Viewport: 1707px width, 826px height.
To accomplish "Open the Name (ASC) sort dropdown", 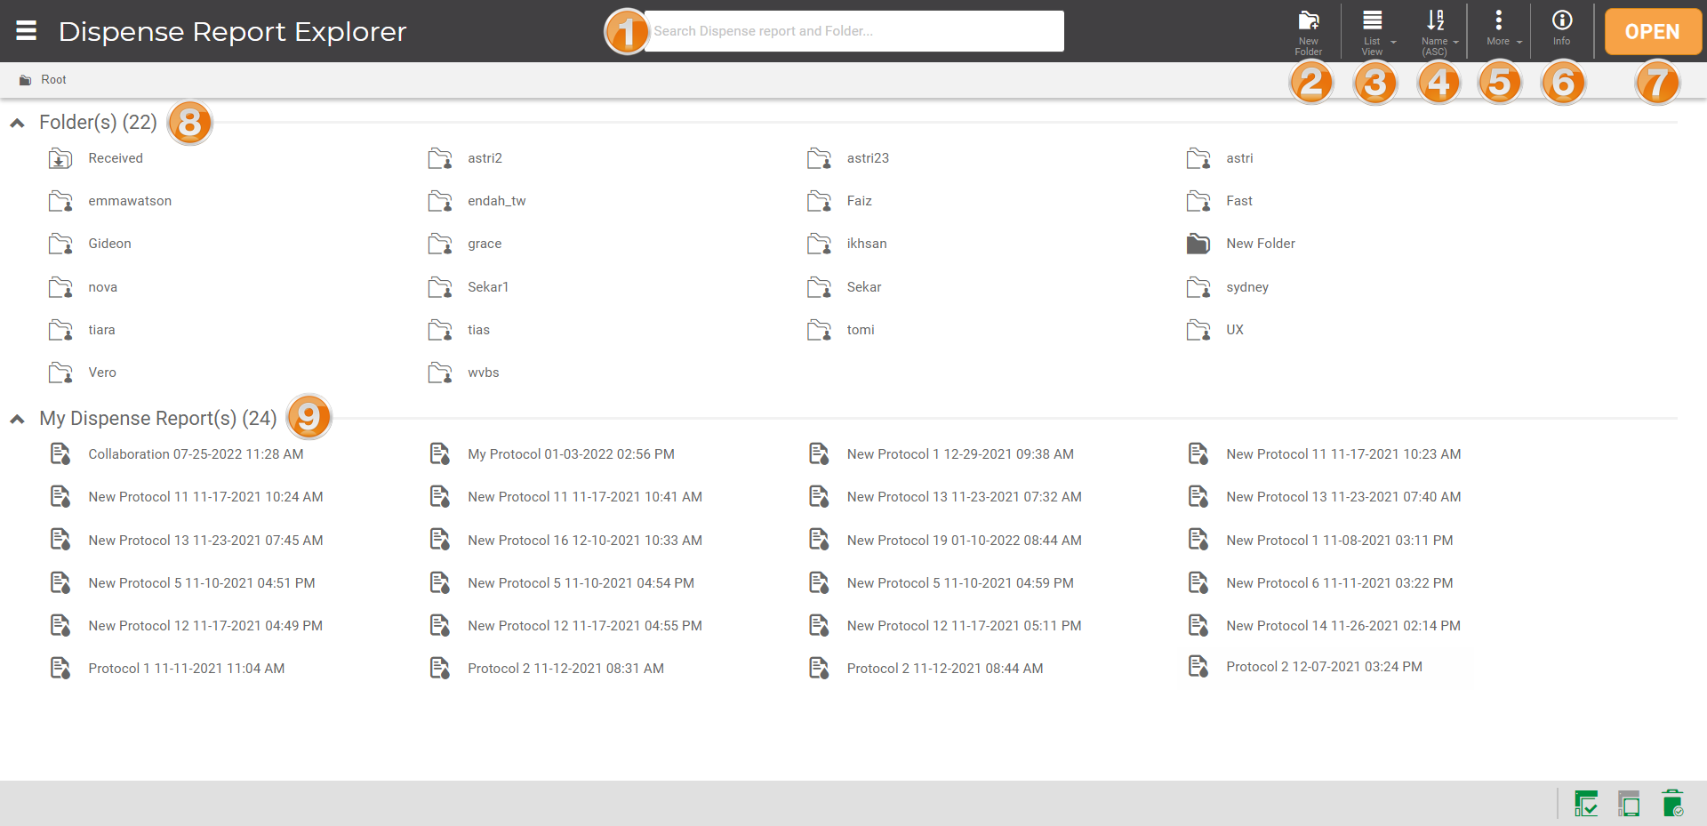I will [1439, 32].
